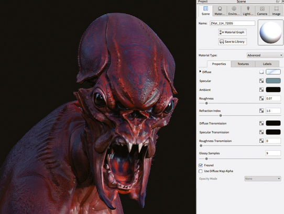Click the material Name input field
This screenshot has height=214, width=284.
tap(232, 23)
